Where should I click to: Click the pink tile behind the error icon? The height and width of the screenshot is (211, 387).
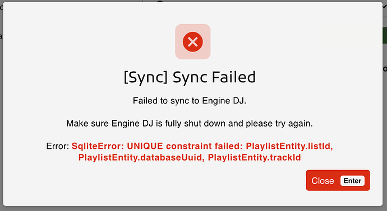193,41
